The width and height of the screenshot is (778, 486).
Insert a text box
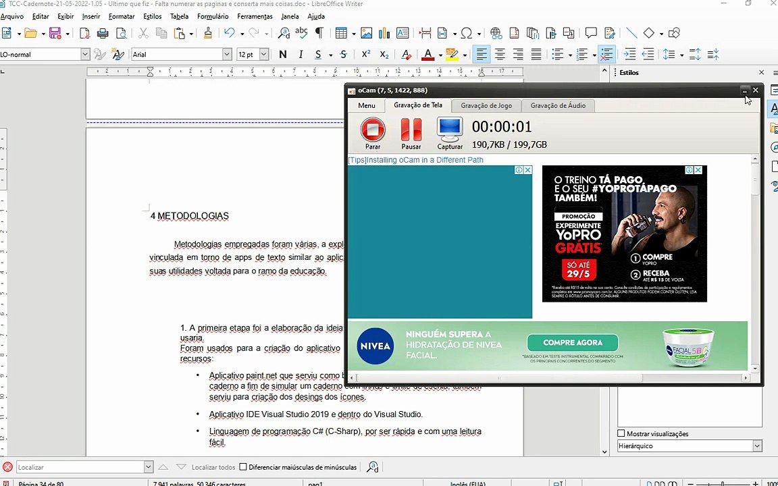pyautogui.click(x=403, y=33)
